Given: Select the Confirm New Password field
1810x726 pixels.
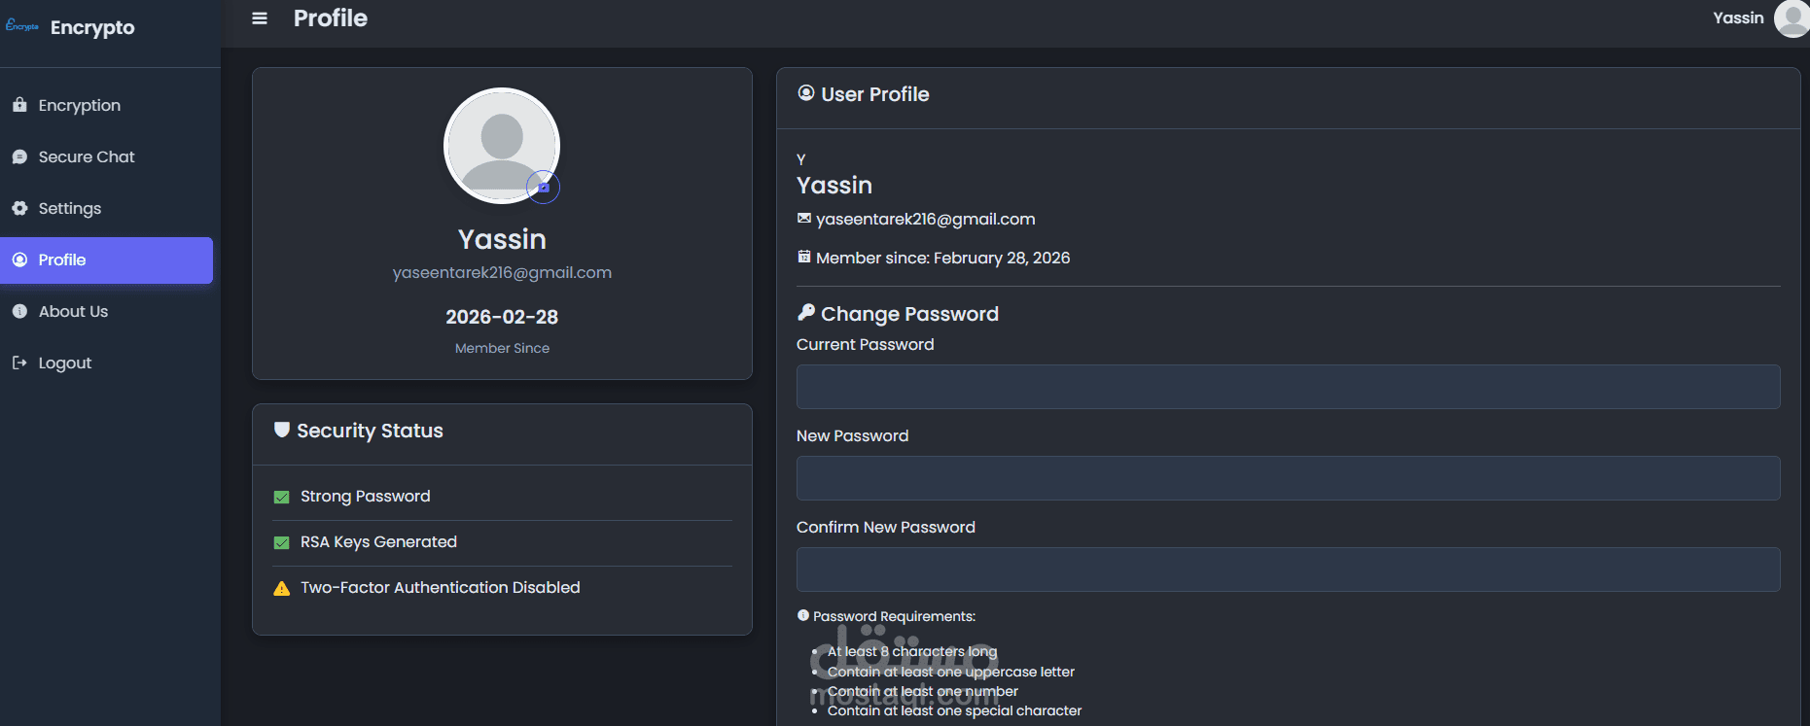Looking at the screenshot, I should click(1288, 570).
